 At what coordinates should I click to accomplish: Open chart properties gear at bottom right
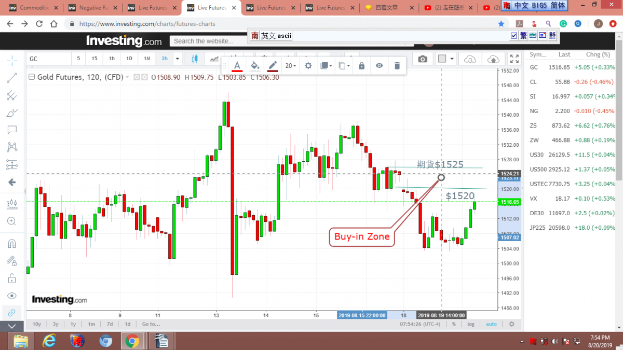pyautogui.click(x=511, y=324)
